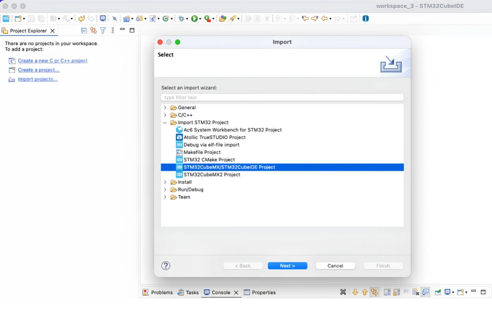Minimize the Project Explorer view
Screen dimensions: 492x328
123,30
